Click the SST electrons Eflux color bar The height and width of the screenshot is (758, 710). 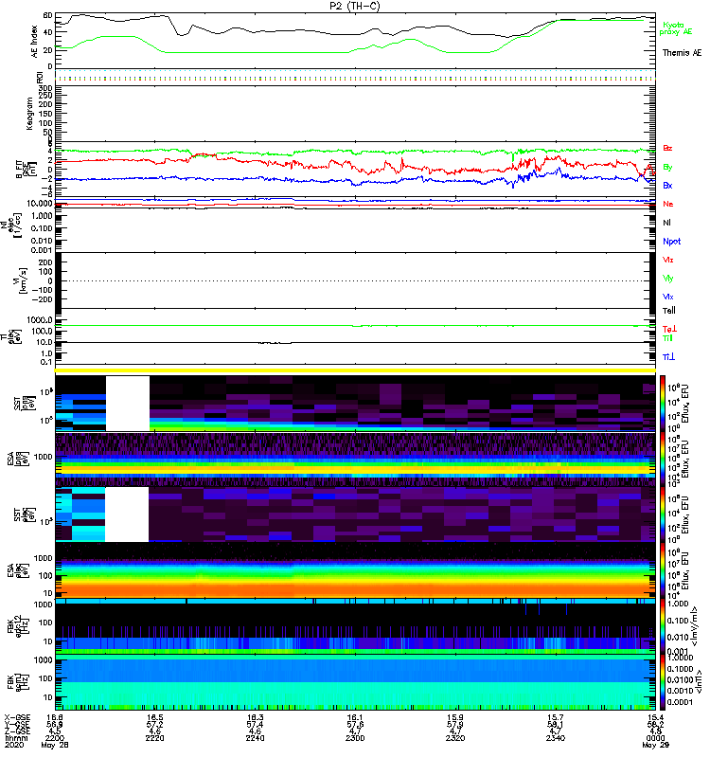click(x=663, y=514)
